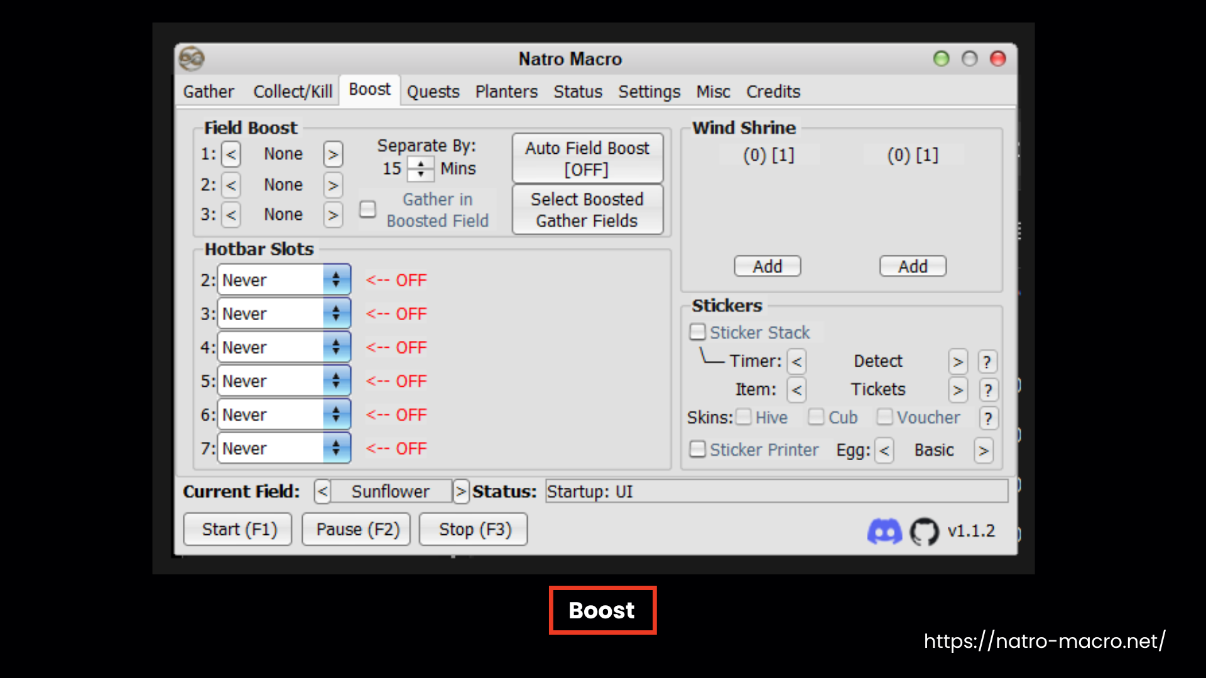The width and height of the screenshot is (1206, 678).
Task: Click previous arrow for Field Boost 1
Action: [231, 154]
